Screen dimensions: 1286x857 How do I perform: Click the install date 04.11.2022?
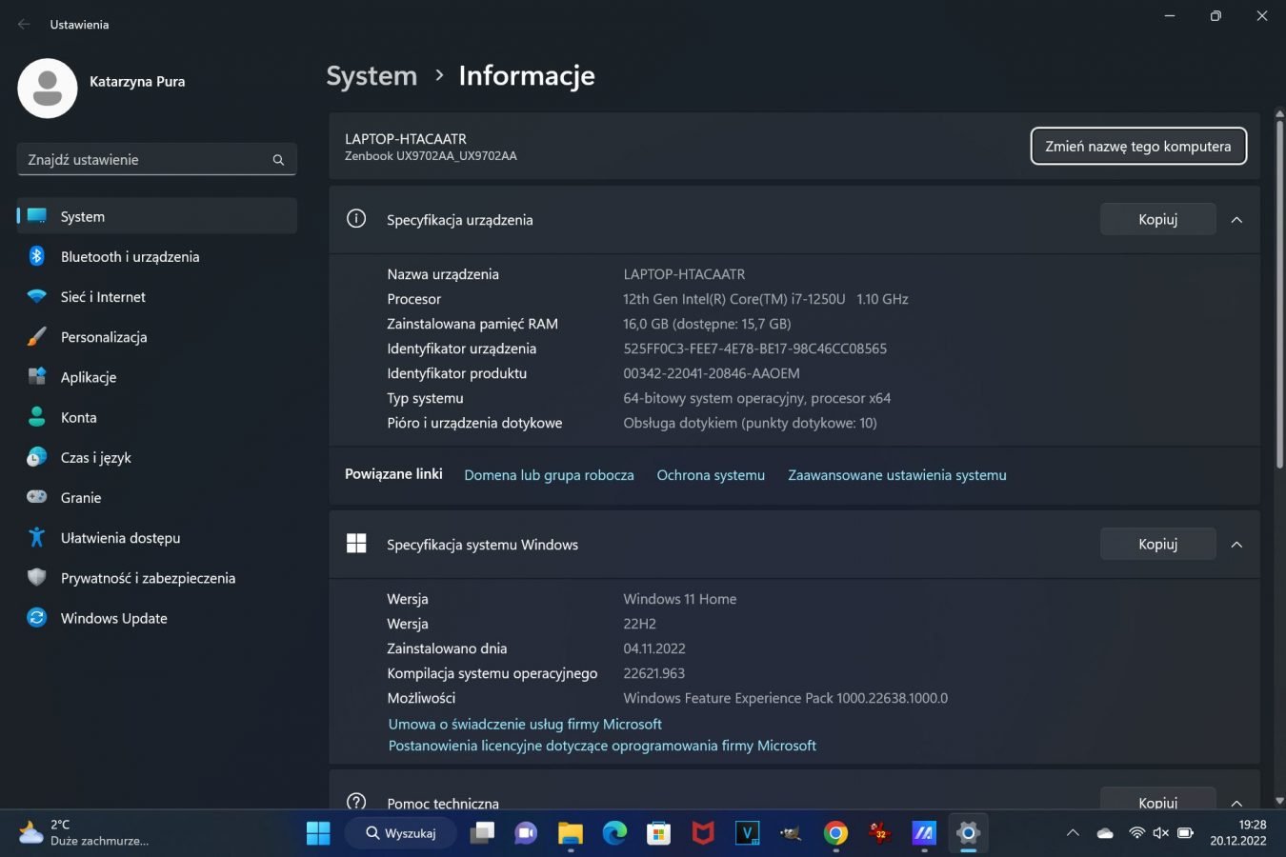click(654, 648)
